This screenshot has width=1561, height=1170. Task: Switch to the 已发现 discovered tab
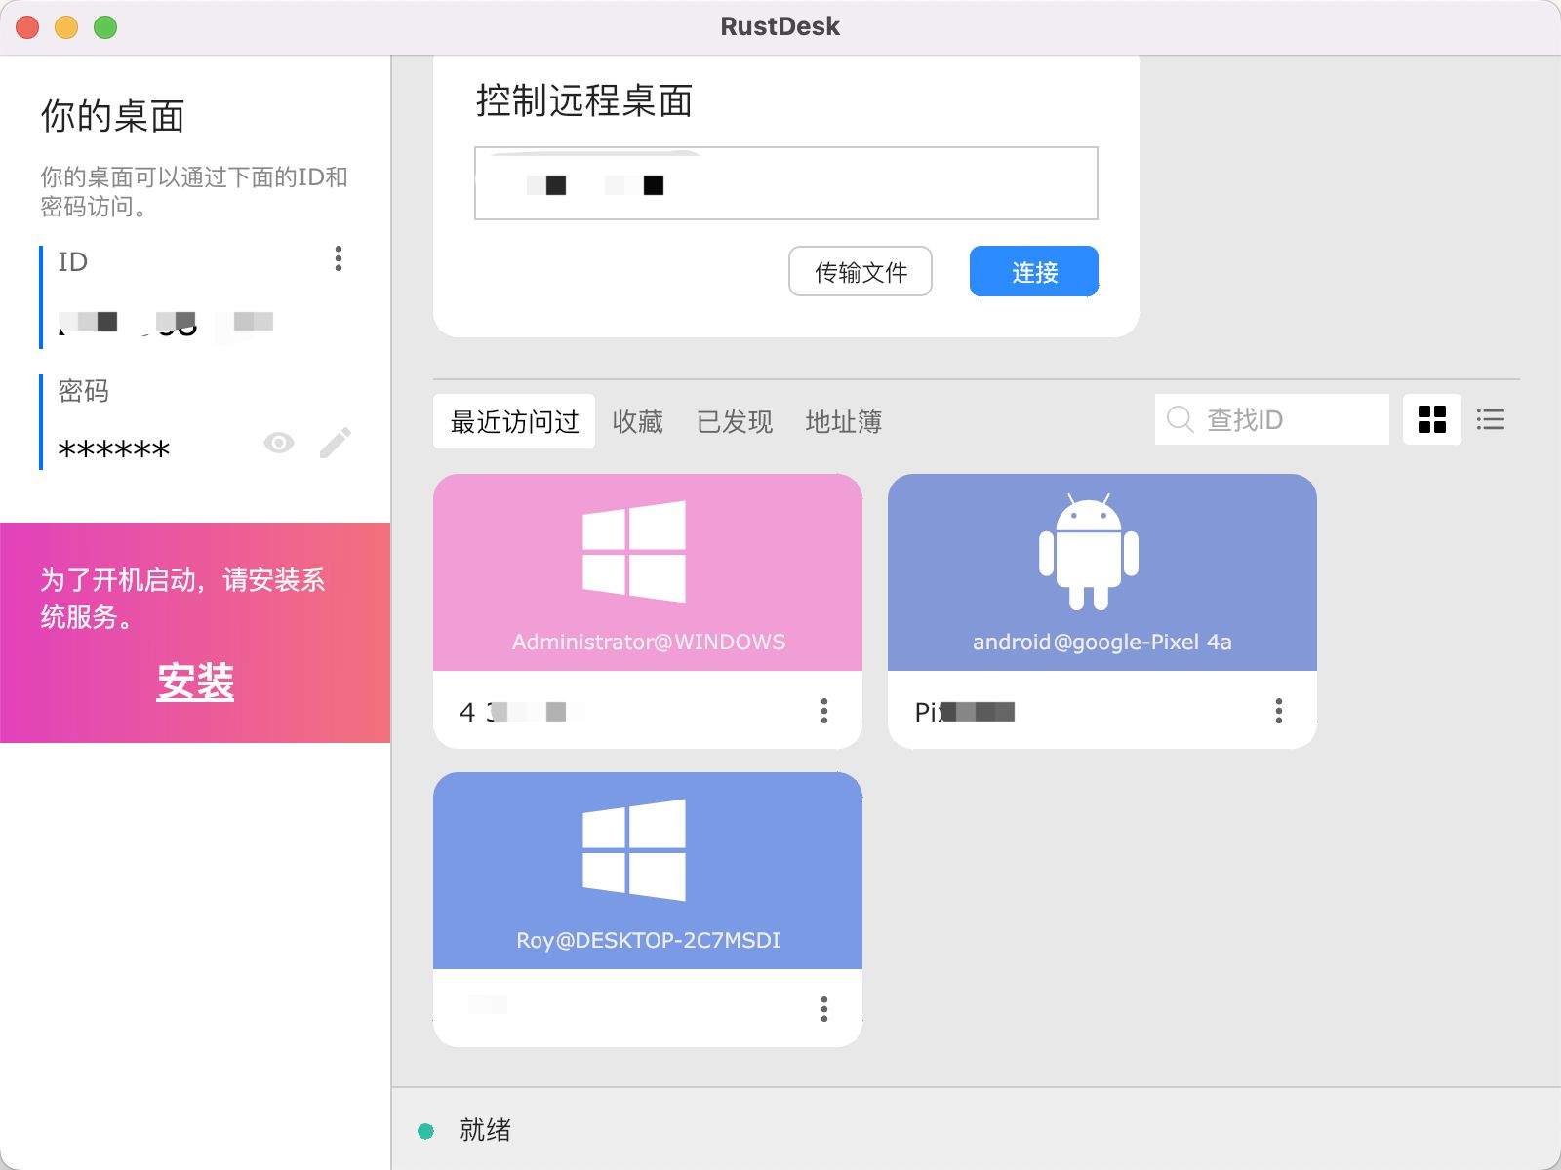(734, 421)
